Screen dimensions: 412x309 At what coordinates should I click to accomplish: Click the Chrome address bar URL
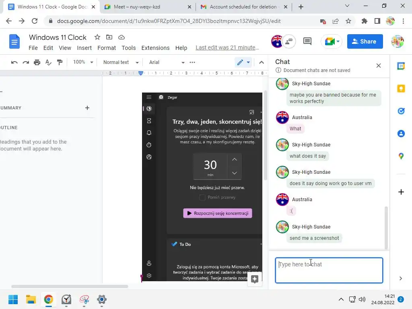coord(169,21)
